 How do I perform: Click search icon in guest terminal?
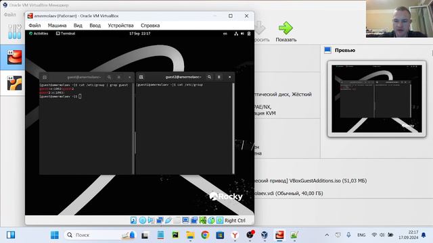110,78
